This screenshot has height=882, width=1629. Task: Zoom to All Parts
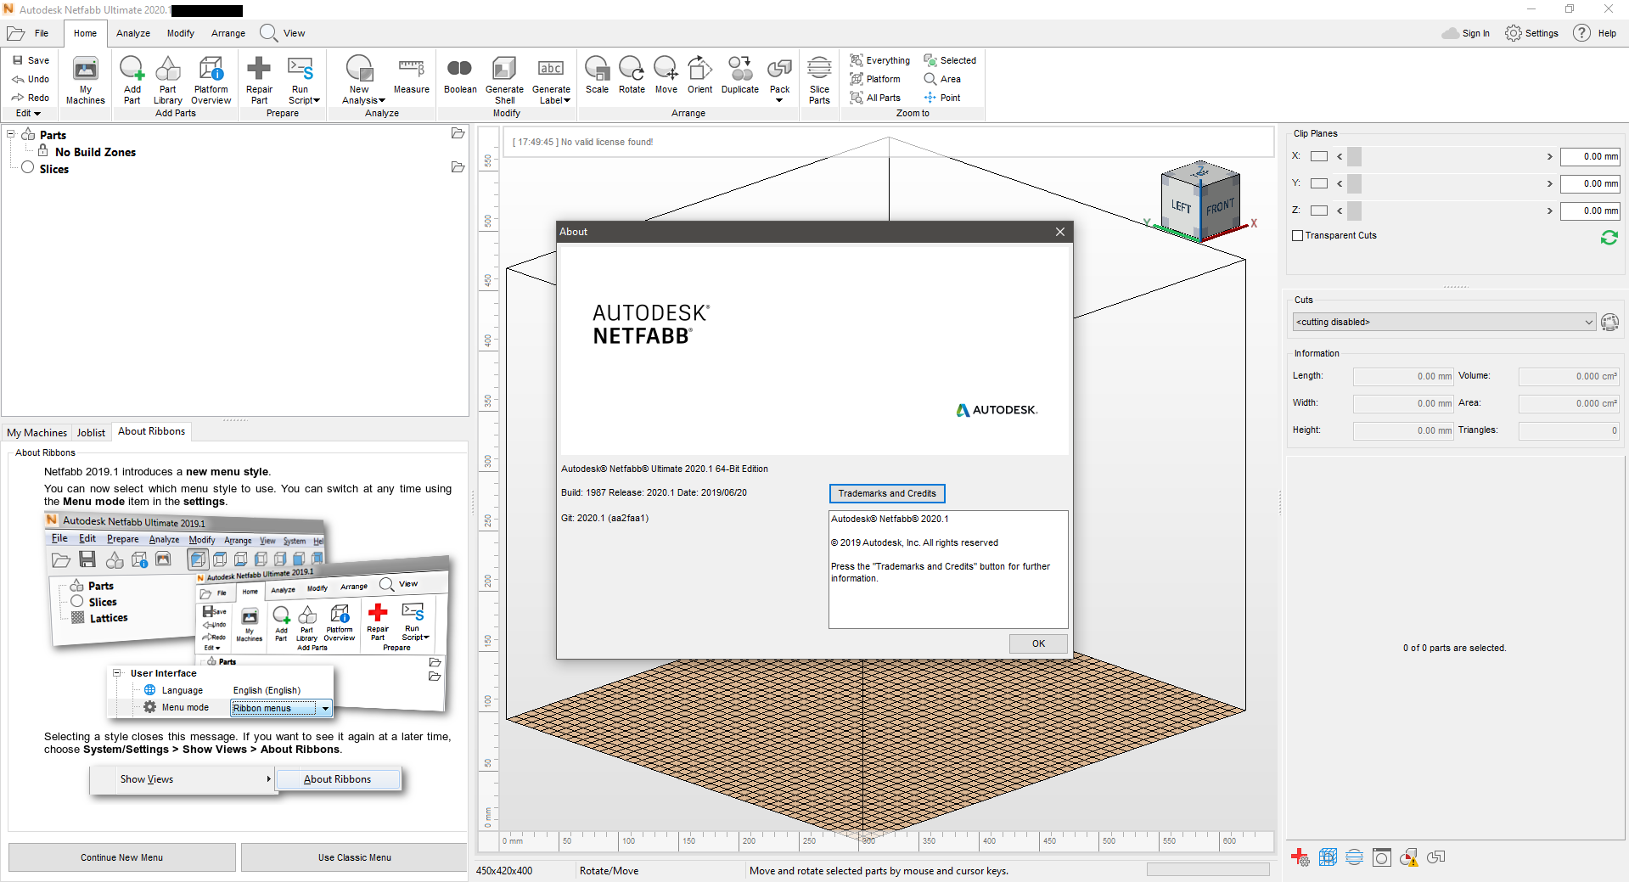tap(875, 98)
